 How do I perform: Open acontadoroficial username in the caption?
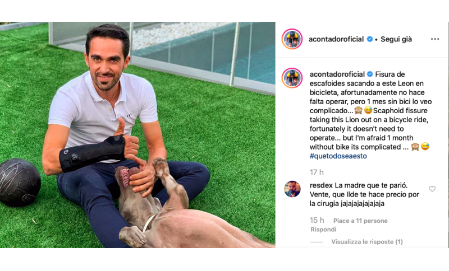click(337, 74)
